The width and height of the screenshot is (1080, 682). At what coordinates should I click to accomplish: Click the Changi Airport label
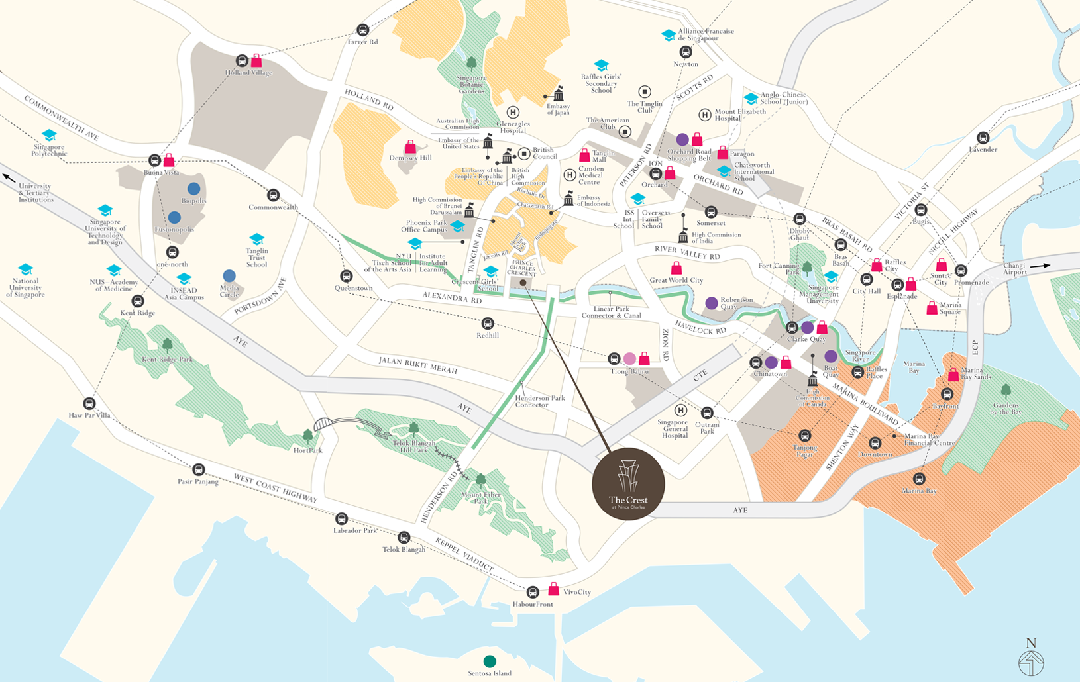pos(1014,268)
